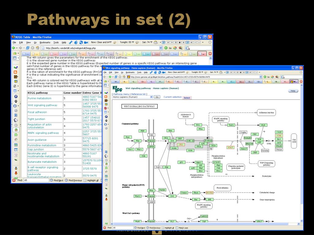Open MAPK signaling pathway link in table

43,133
